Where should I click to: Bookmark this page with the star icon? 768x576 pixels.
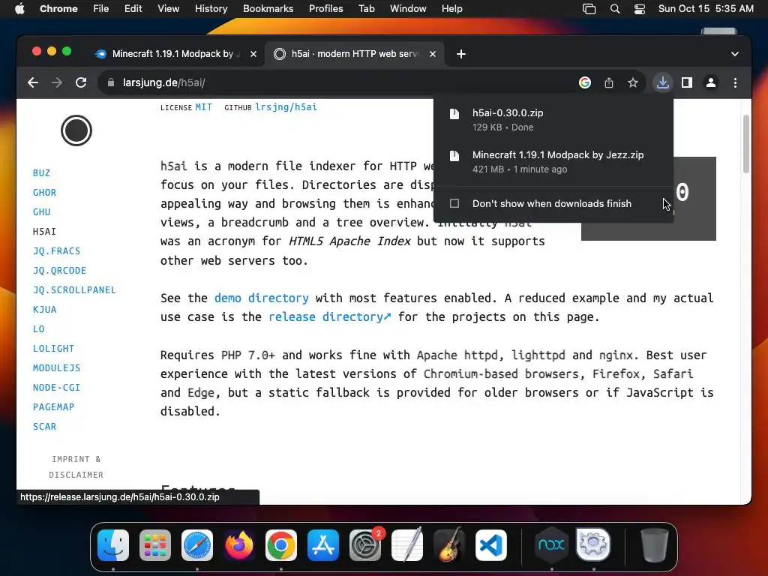(633, 82)
